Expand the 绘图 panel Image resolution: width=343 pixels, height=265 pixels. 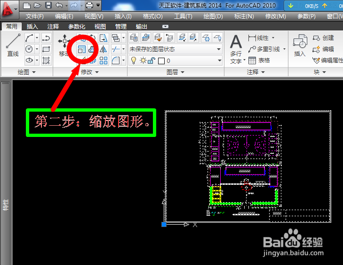[x=27, y=72]
